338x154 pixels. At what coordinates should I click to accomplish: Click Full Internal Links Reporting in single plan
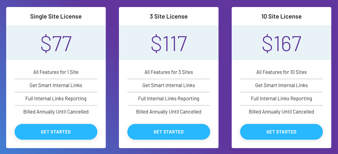click(x=56, y=99)
